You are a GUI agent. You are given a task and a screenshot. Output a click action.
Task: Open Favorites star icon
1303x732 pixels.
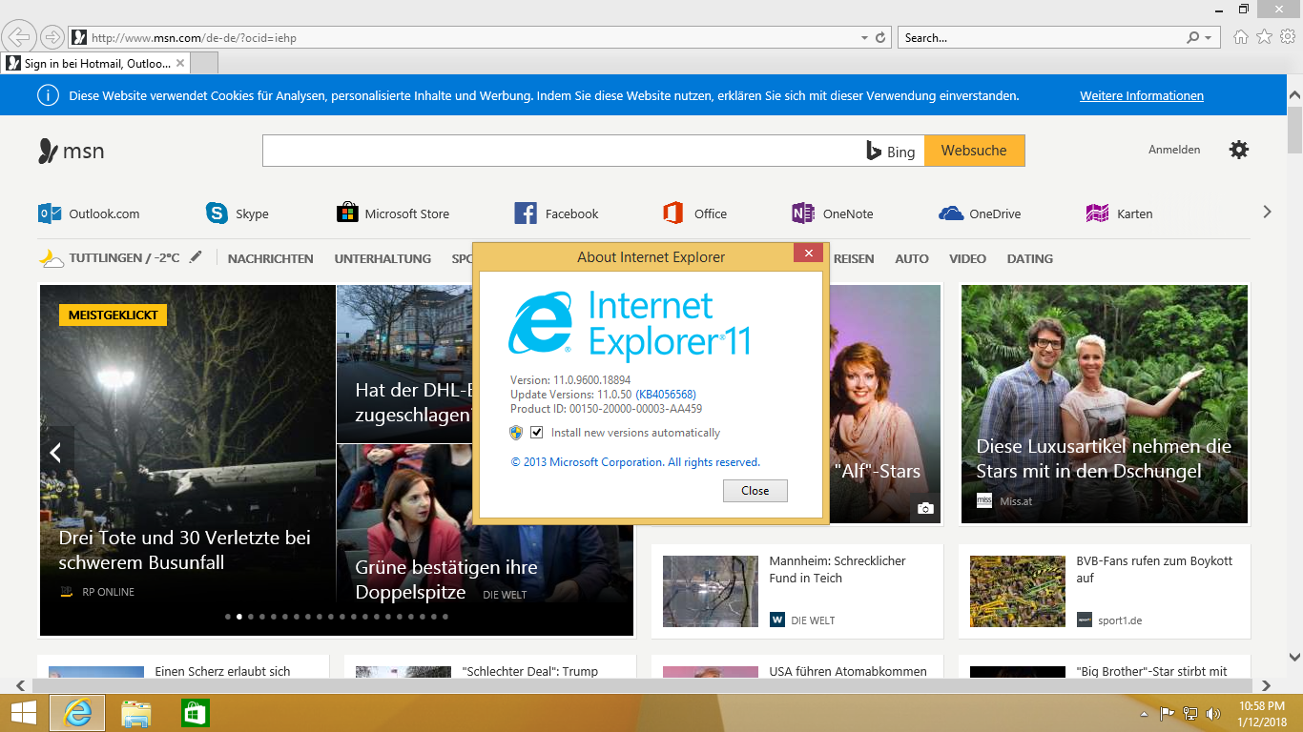(x=1264, y=37)
